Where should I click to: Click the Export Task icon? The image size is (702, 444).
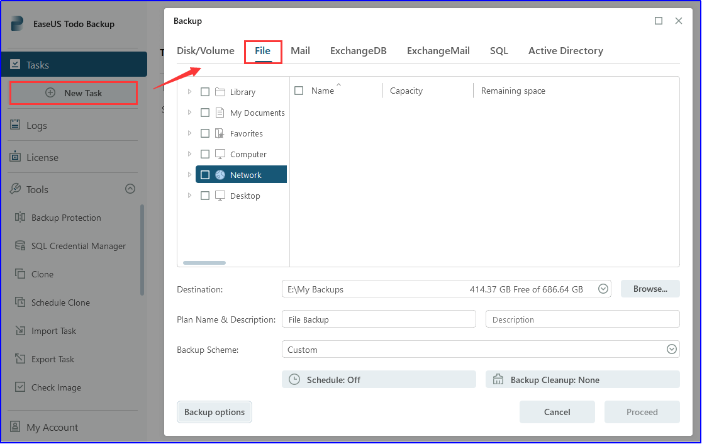19,359
